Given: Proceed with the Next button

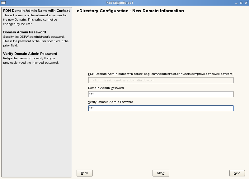Looking at the screenshot, I should [x=237, y=173].
